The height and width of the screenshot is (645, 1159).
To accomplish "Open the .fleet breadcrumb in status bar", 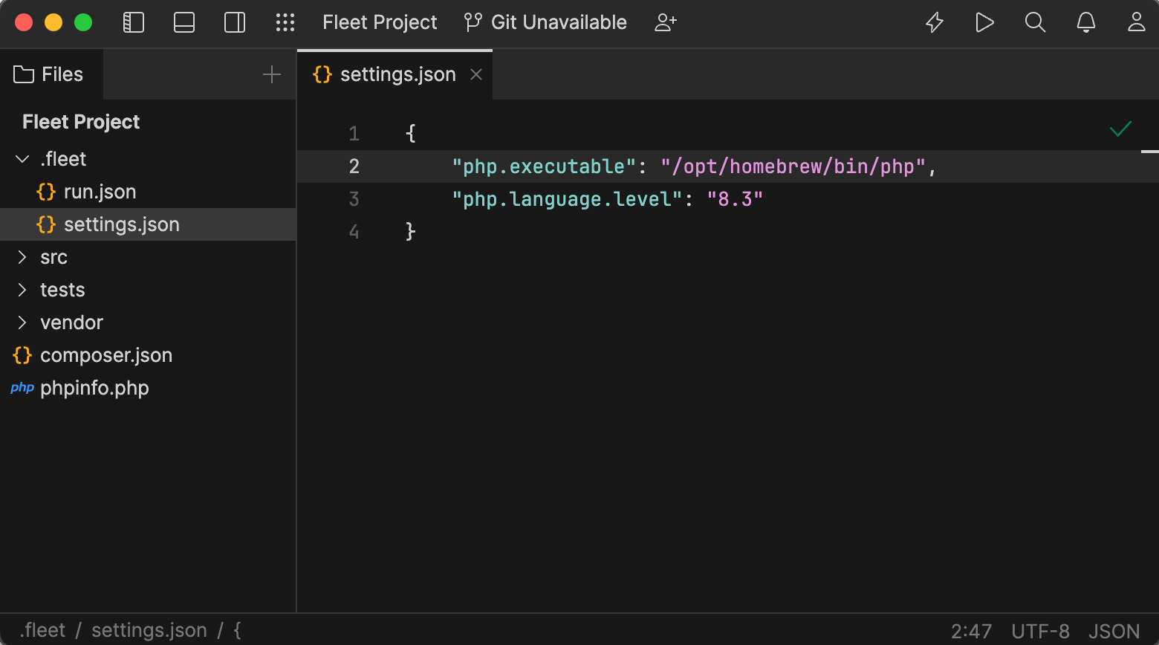I will [x=42, y=629].
